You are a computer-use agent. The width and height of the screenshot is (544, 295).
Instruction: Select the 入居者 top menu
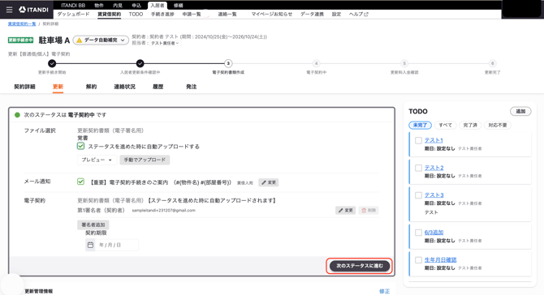pos(158,5)
